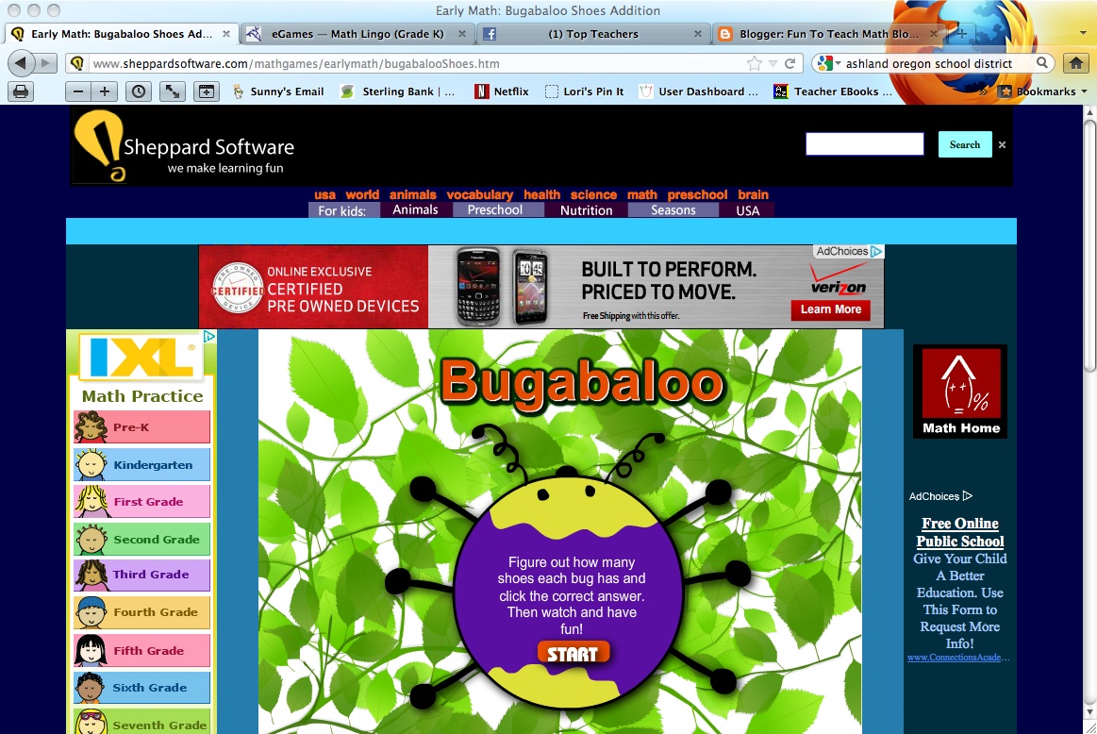Screen dimensions: 1097x734
Task: Open the search engine dropdown arrow
Action: pyautogui.click(x=839, y=63)
